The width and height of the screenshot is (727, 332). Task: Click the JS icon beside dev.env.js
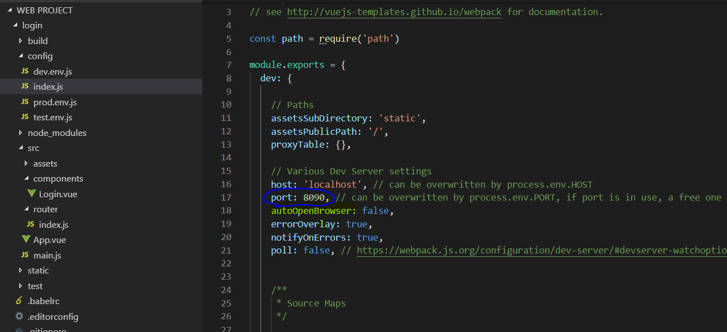coord(25,71)
